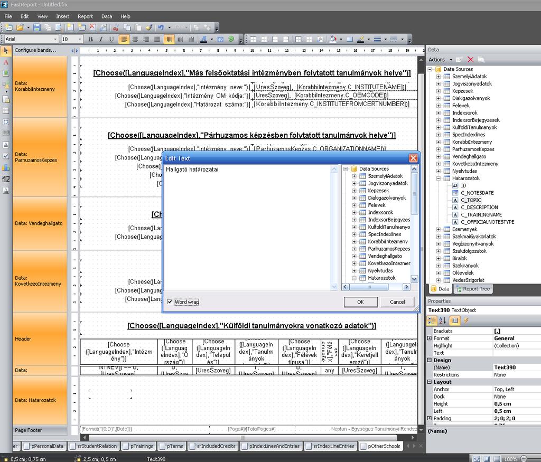541x462 pixels.
Task: Select the Text object tool
Action: pyautogui.click(x=6, y=62)
